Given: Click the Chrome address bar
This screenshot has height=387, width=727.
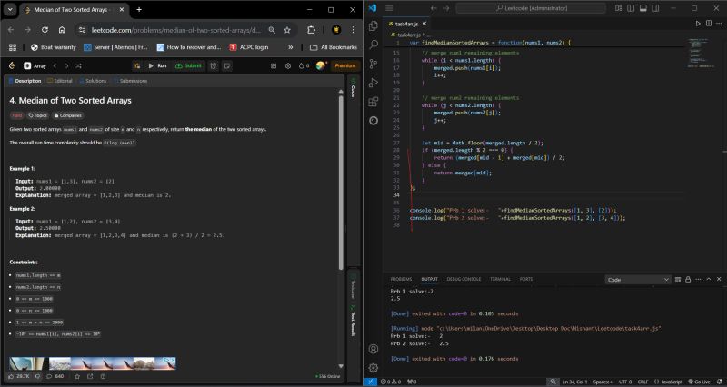Looking at the screenshot, I should [176, 30].
